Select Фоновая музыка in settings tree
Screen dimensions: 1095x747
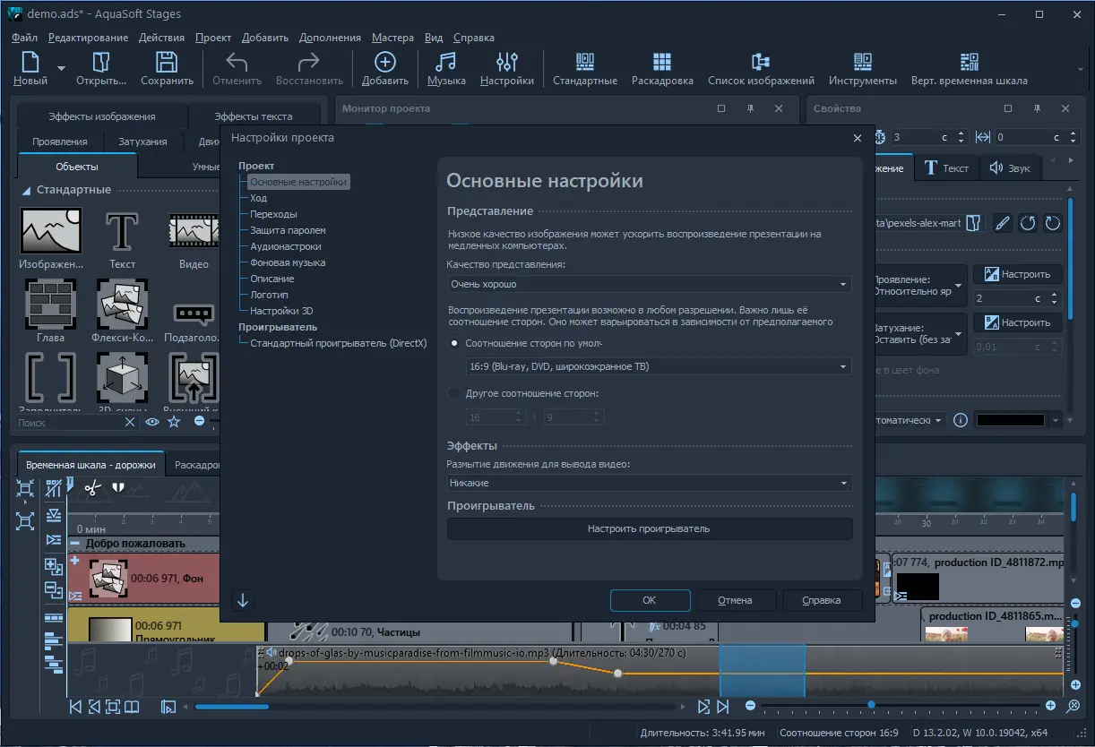[288, 262]
